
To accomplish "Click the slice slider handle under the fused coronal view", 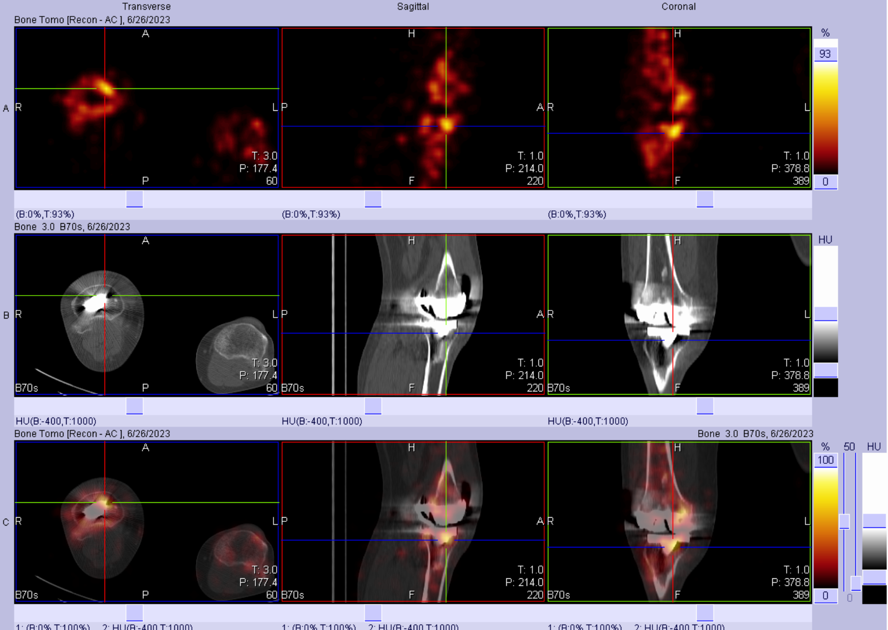I will (x=705, y=613).
